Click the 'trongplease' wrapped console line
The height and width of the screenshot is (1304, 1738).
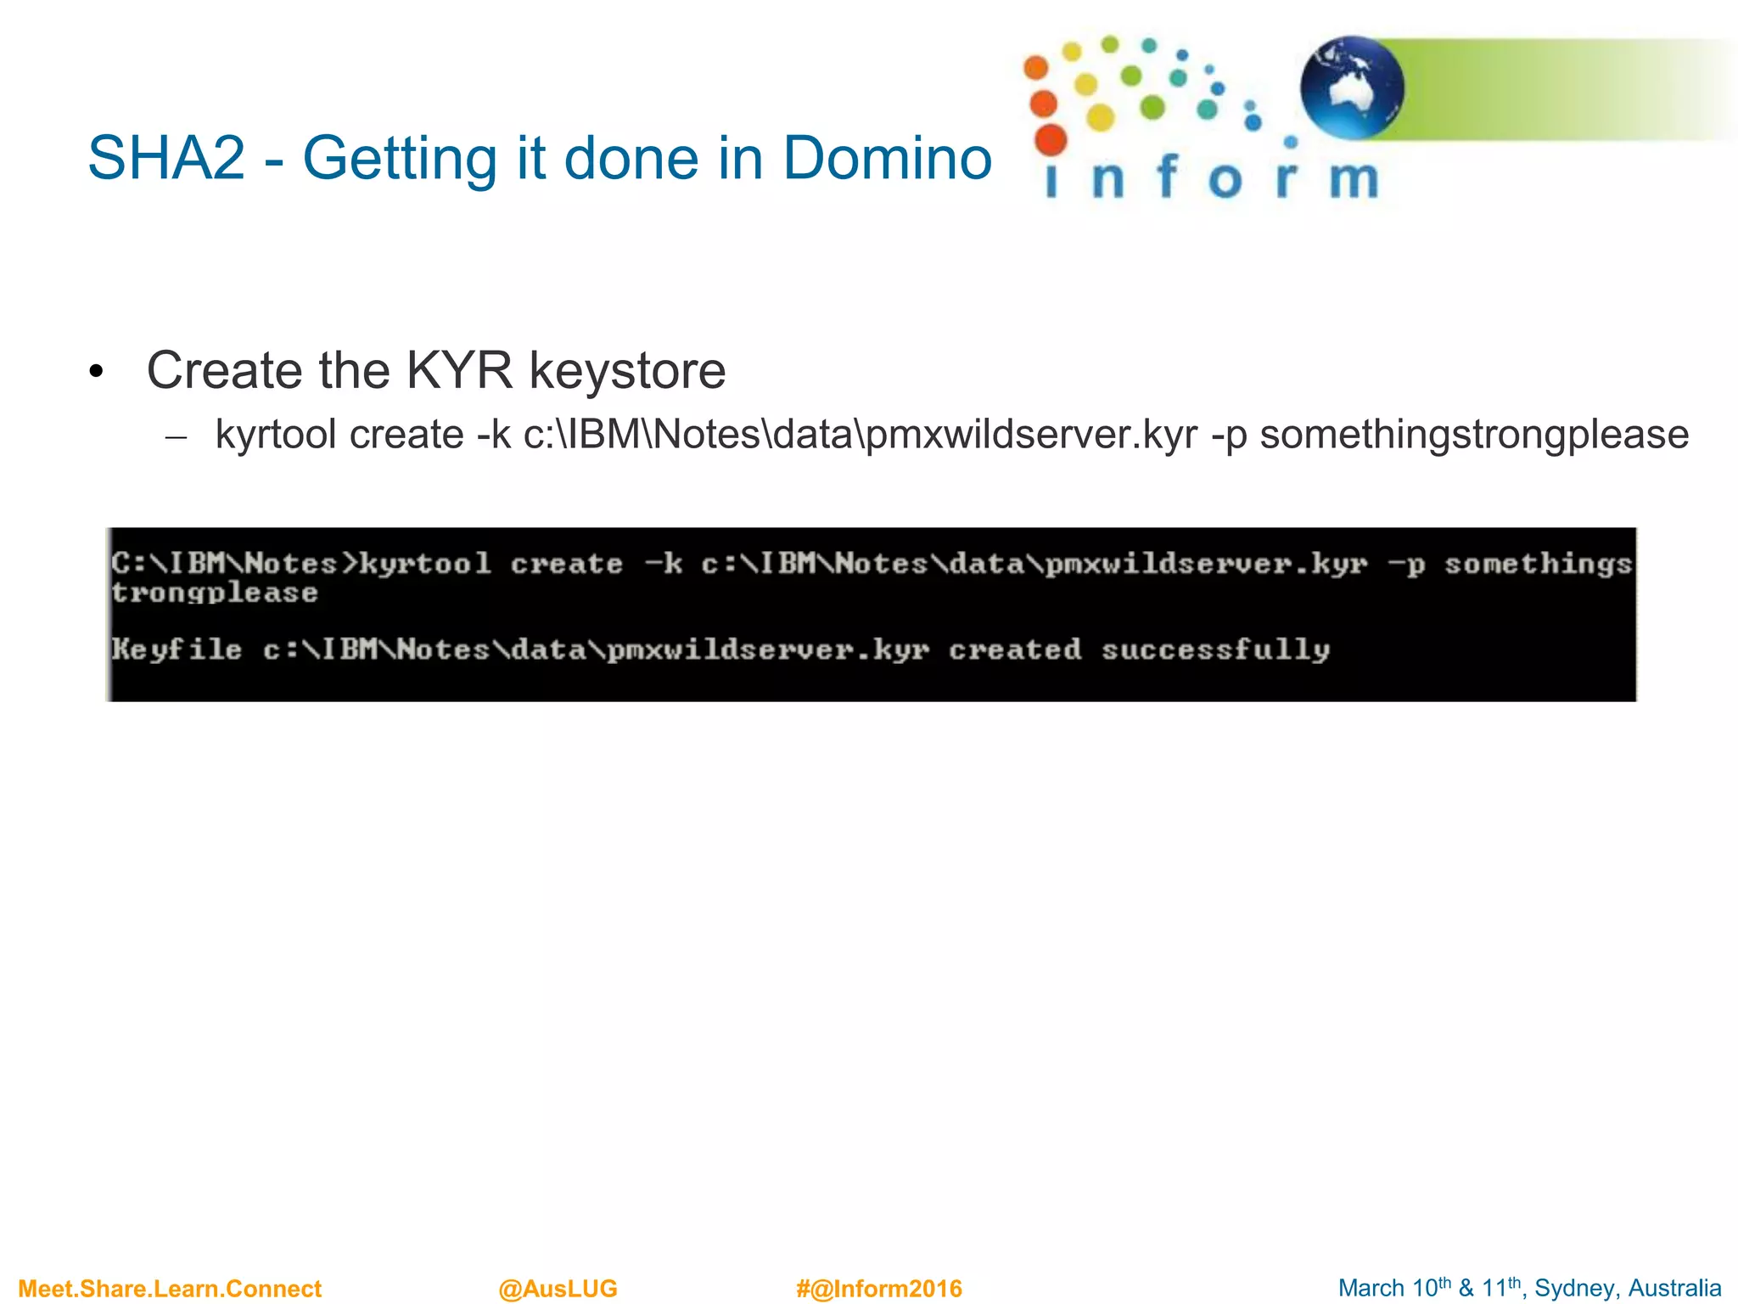tap(215, 593)
